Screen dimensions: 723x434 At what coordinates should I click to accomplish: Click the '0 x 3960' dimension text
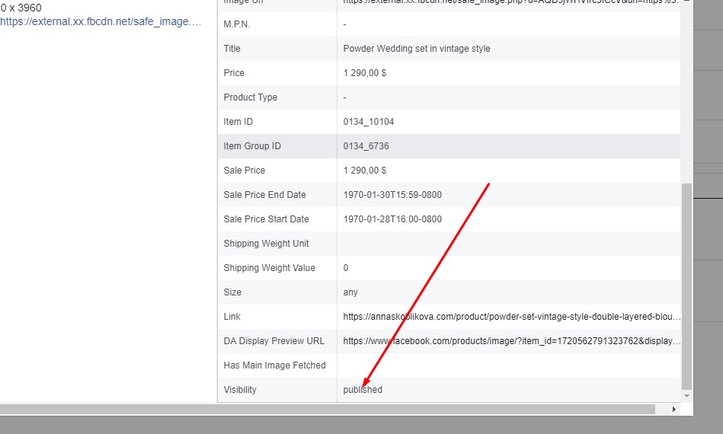coord(21,8)
